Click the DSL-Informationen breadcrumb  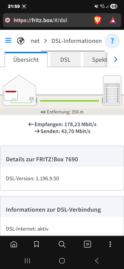[x=76, y=41]
